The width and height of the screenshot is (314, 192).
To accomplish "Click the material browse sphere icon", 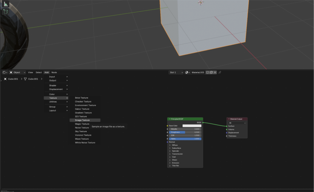I will point(188,72).
